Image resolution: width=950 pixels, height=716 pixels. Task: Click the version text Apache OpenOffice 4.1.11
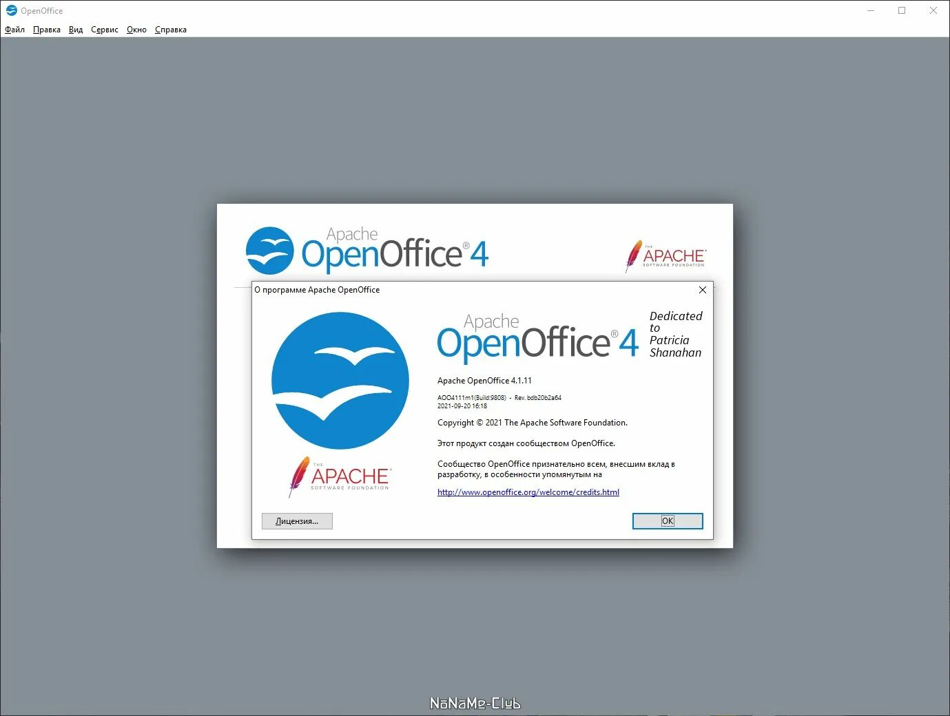pos(484,381)
